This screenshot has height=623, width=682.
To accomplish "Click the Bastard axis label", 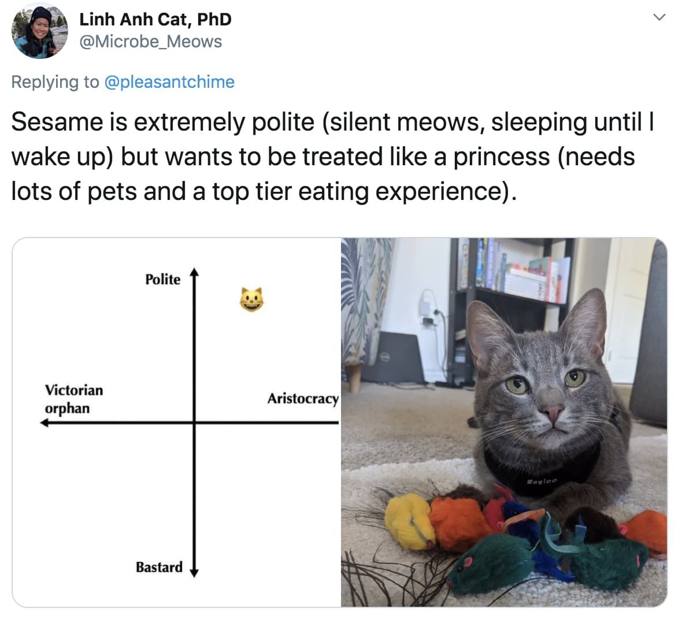I will click(x=159, y=568).
